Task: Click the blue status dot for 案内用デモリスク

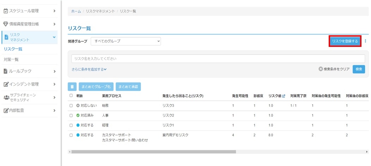Action: click(x=78, y=135)
